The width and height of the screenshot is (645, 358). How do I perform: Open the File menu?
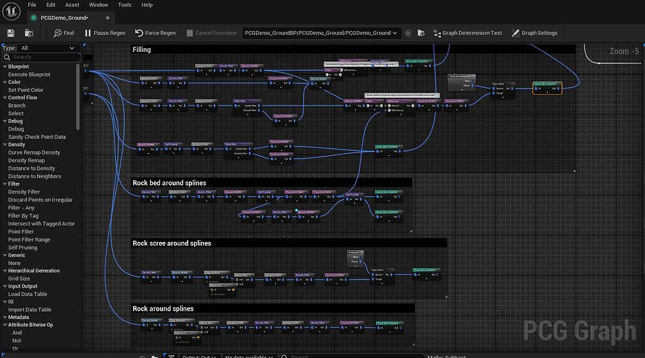[32, 5]
